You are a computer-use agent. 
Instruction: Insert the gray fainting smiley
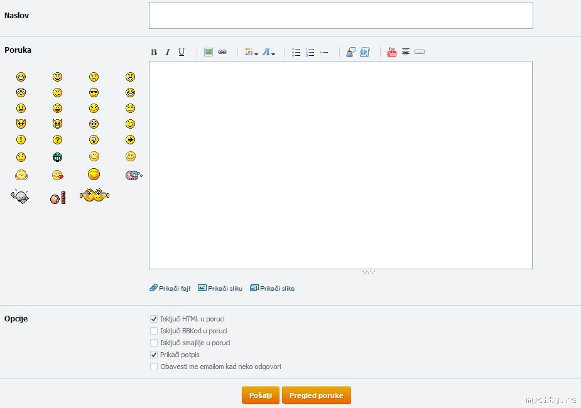[x=19, y=196]
